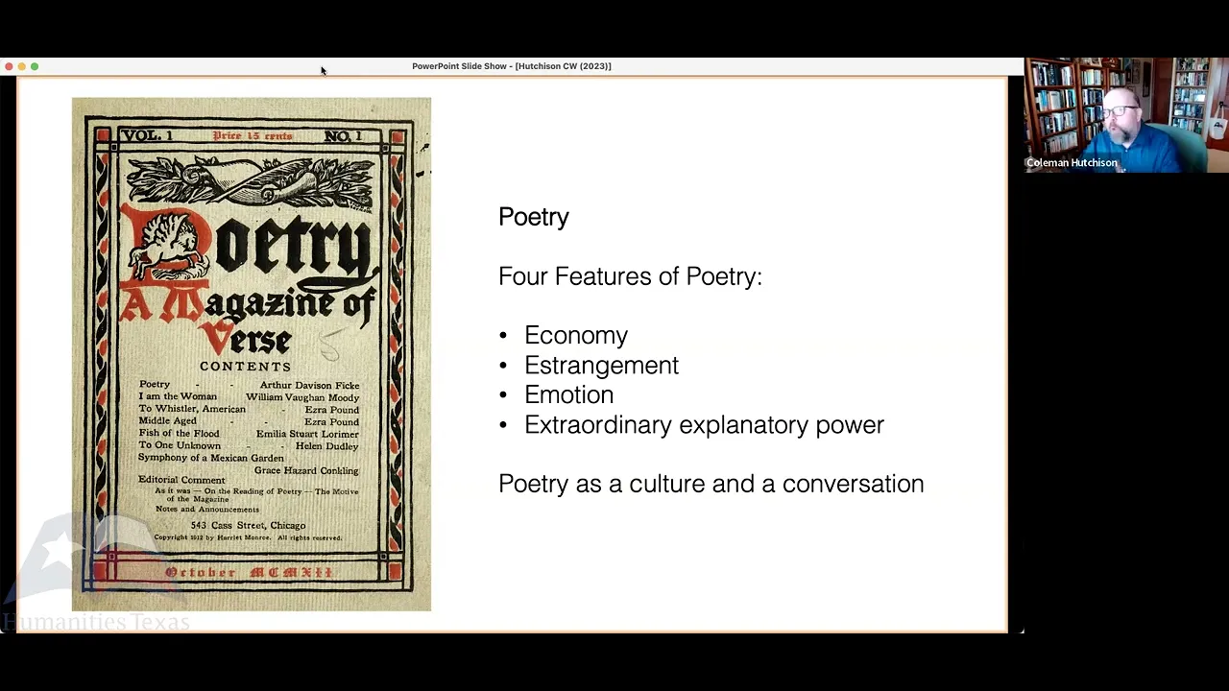The image size is (1229, 691).
Task: Select the Coleman Hutchison webcam video tile
Action: pyautogui.click(x=1126, y=115)
